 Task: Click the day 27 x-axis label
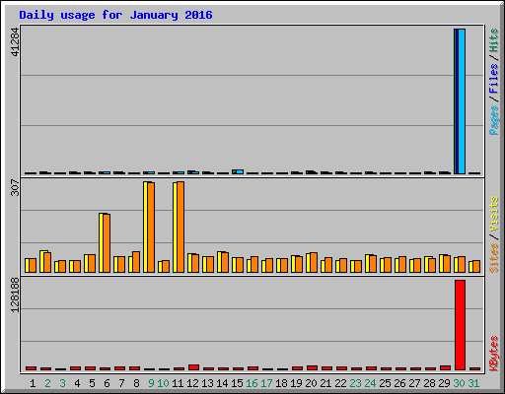click(x=414, y=383)
